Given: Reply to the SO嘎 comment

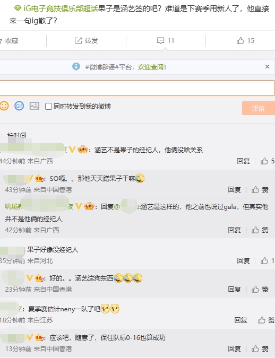Looking at the screenshot, I should pos(234,190).
